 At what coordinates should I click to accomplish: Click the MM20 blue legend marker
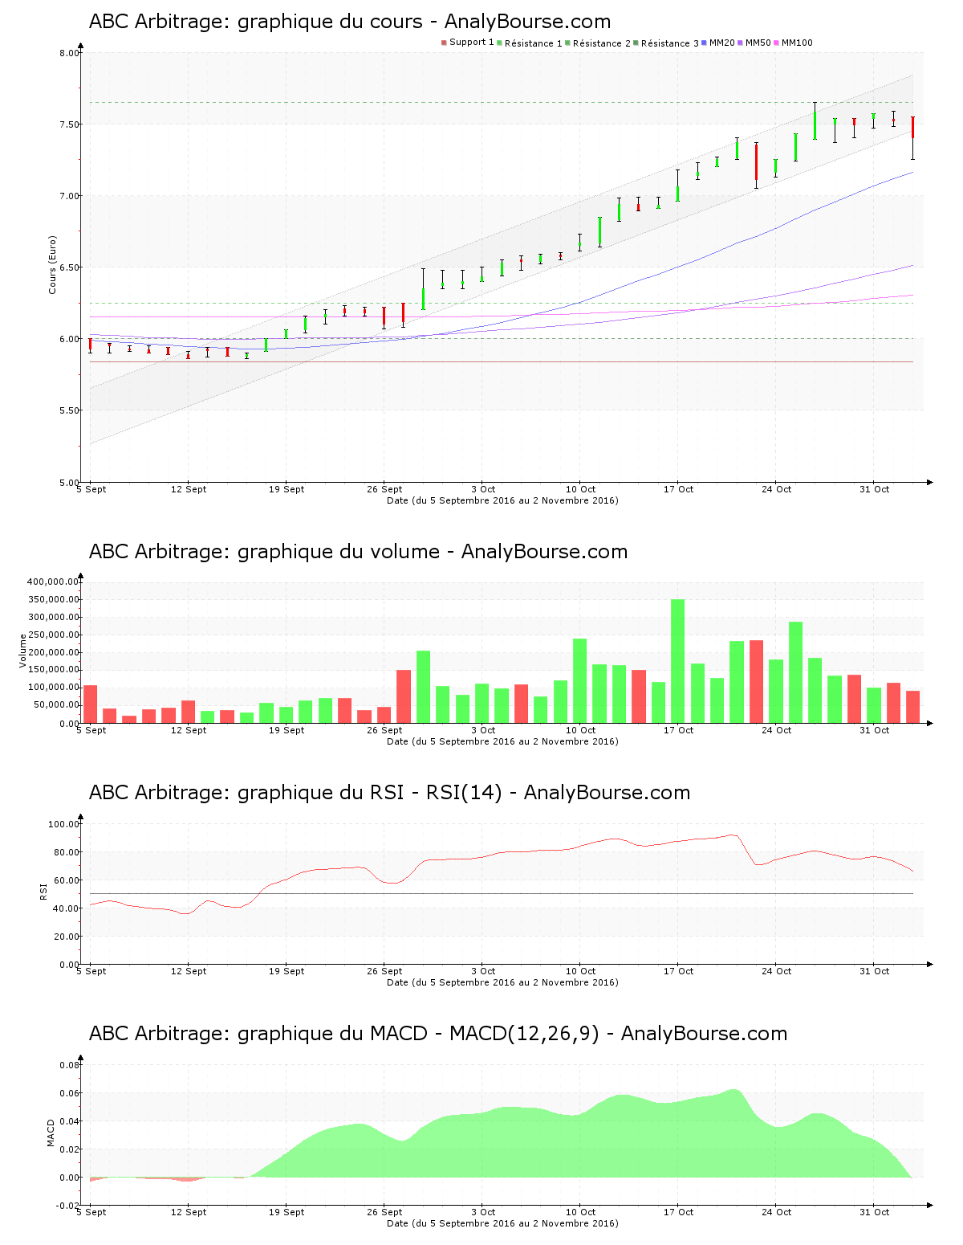[x=704, y=43]
